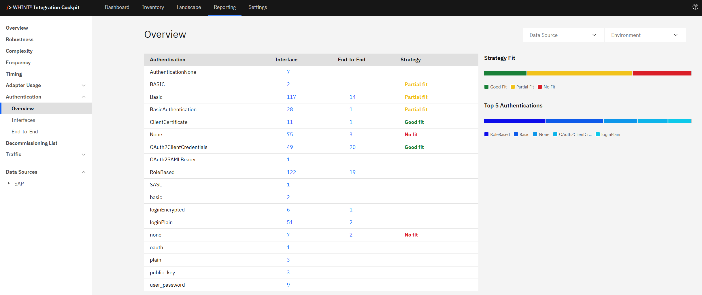Toggle the Good Fit legend item

495,87
